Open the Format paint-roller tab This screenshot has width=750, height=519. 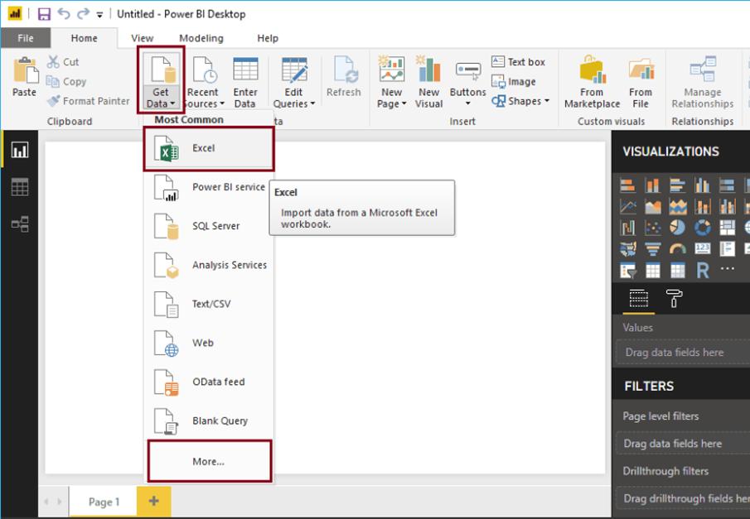coord(674,298)
